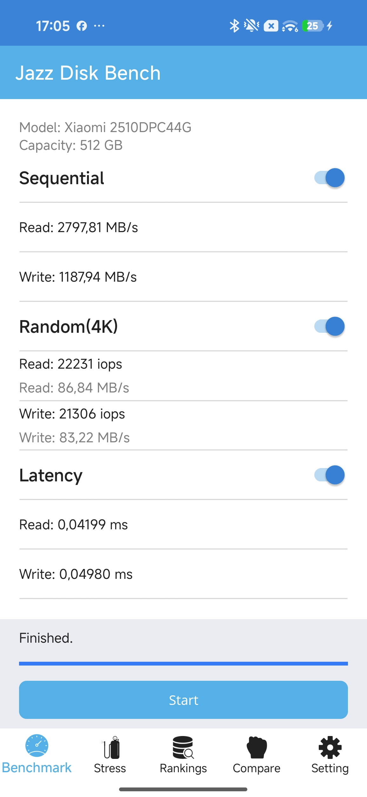Switch to the Rankings tab label
The image size is (367, 797).
click(183, 768)
